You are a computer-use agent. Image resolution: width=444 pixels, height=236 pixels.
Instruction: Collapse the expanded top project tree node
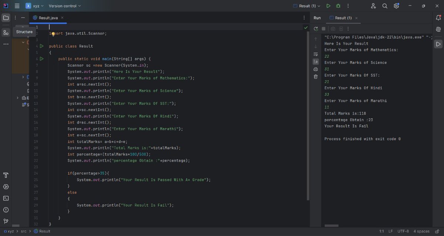coord(23,42)
